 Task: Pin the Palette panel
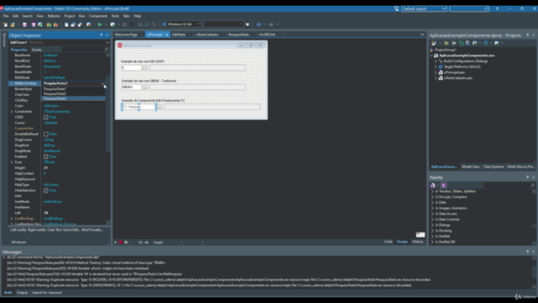click(x=527, y=178)
